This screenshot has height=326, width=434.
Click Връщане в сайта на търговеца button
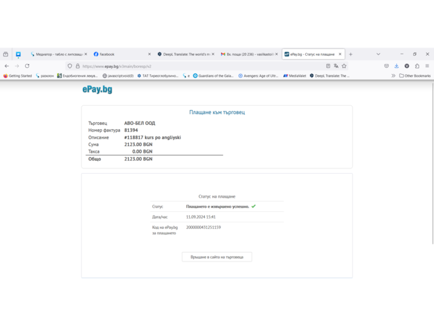217,257
